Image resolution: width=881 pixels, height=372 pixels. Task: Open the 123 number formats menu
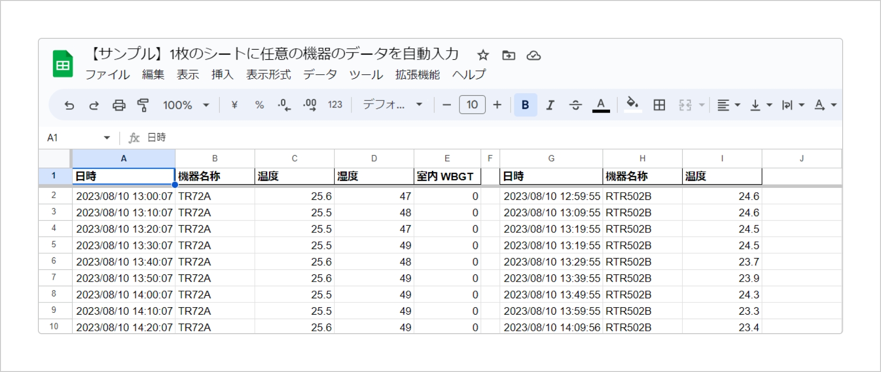tap(335, 105)
